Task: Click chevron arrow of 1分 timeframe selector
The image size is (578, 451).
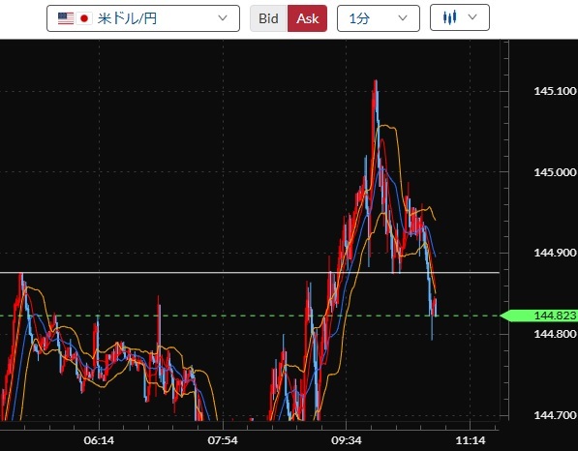Action: click(403, 18)
